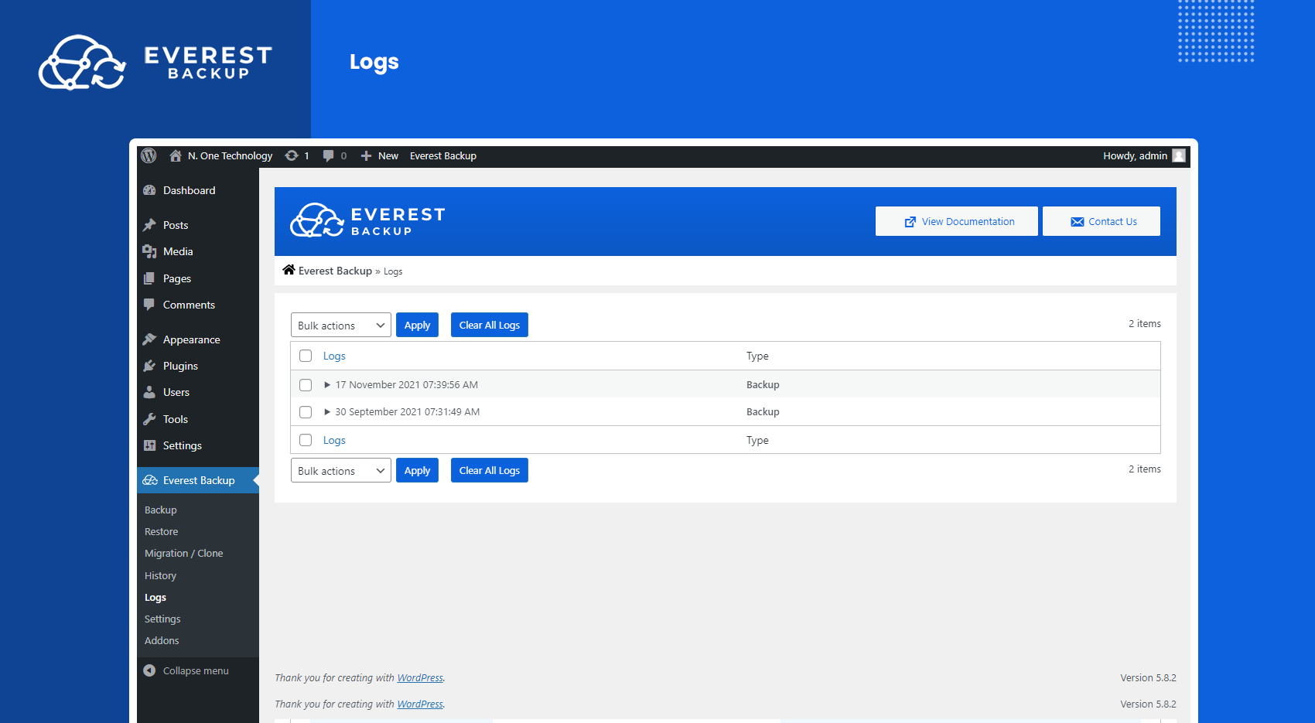Open the top Bulk actions dropdown
Viewport: 1315px width, 723px height.
341,325
